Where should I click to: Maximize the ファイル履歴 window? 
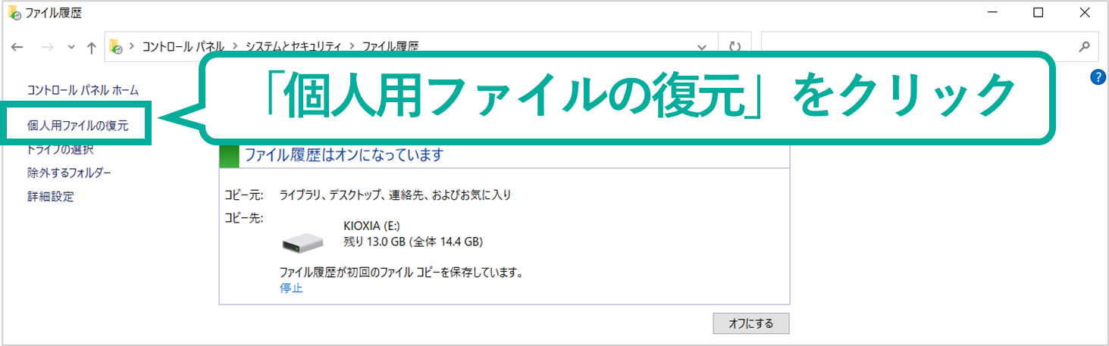[1039, 13]
